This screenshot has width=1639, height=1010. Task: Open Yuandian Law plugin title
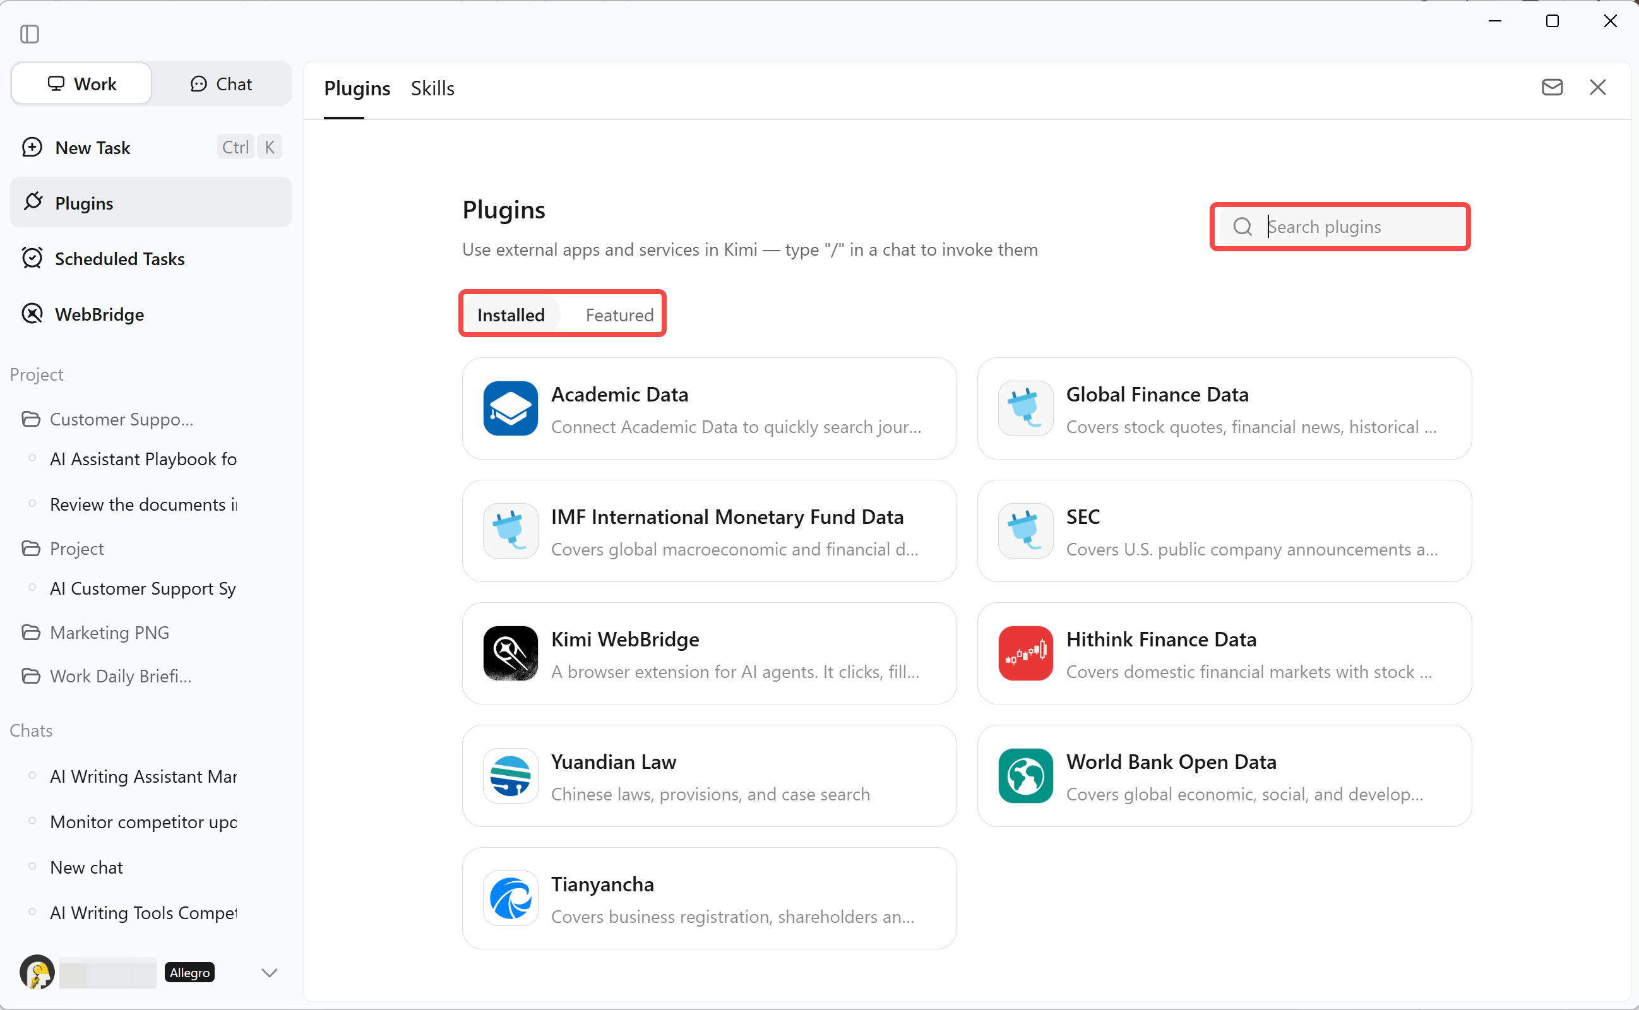tap(614, 762)
